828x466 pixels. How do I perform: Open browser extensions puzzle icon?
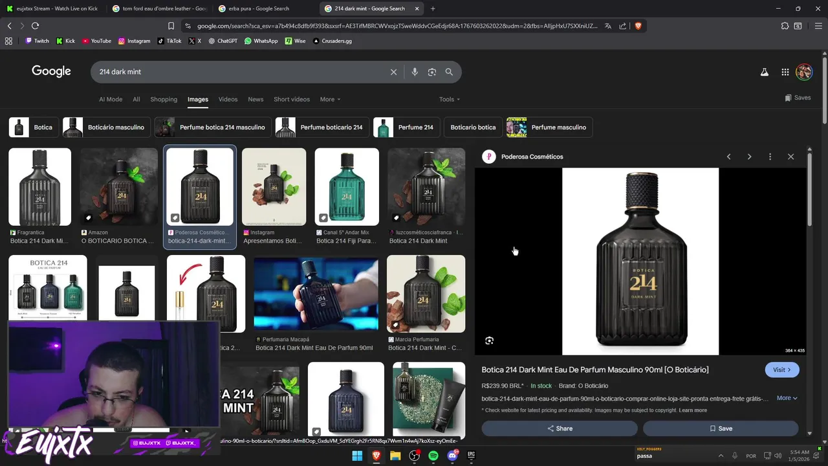pos(785,26)
